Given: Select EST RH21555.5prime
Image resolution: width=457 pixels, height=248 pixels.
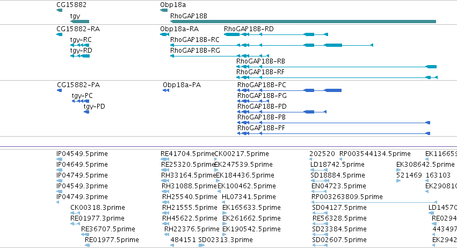Looking at the screenshot, I should [x=190, y=208].
